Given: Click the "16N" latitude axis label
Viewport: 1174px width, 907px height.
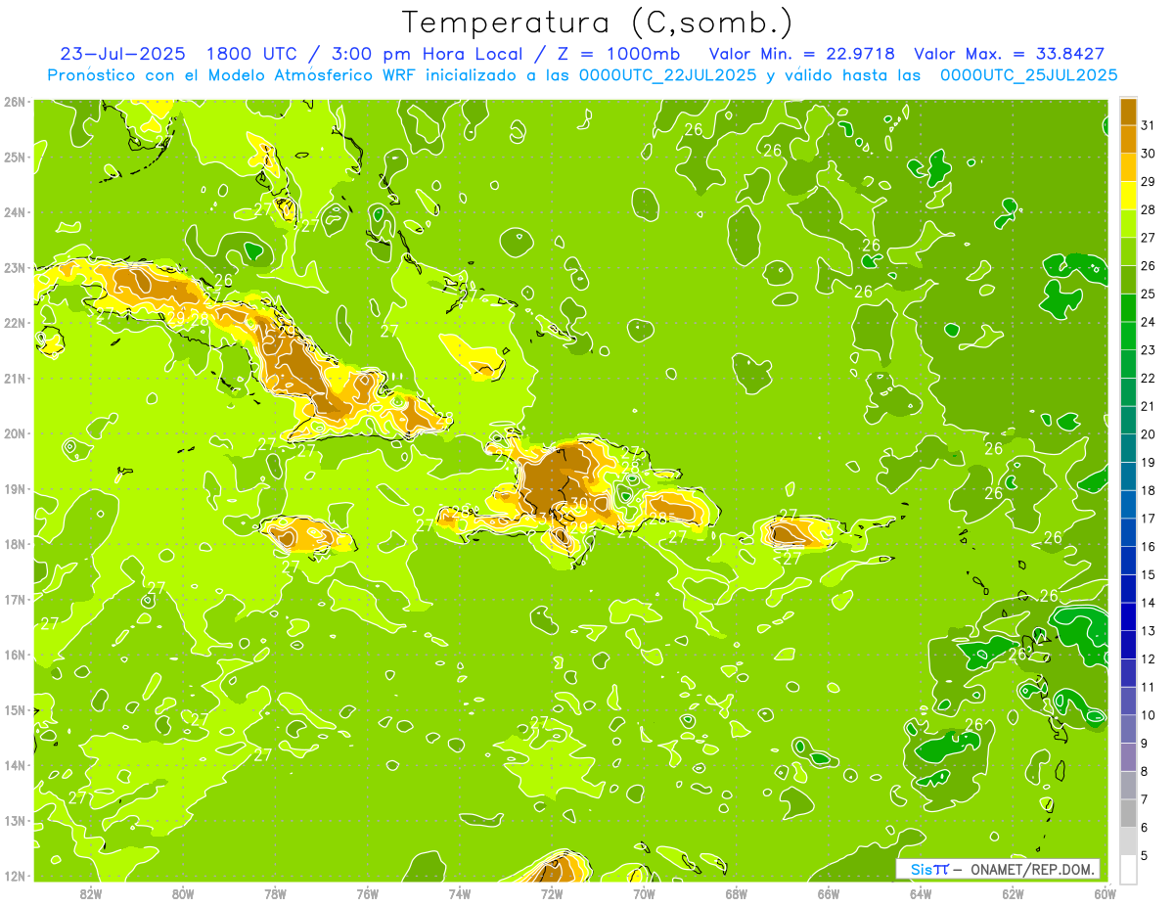Looking at the screenshot, I should [15, 655].
